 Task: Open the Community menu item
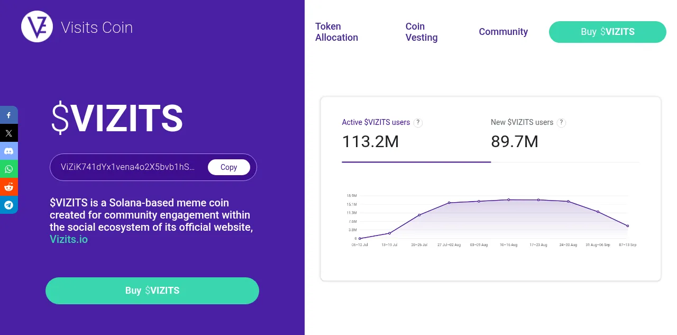[504, 32]
